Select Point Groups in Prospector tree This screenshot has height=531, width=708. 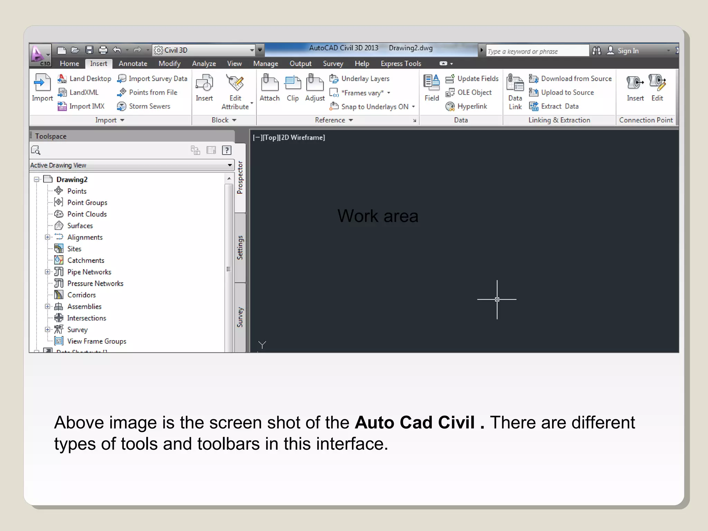(x=87, y=203)
